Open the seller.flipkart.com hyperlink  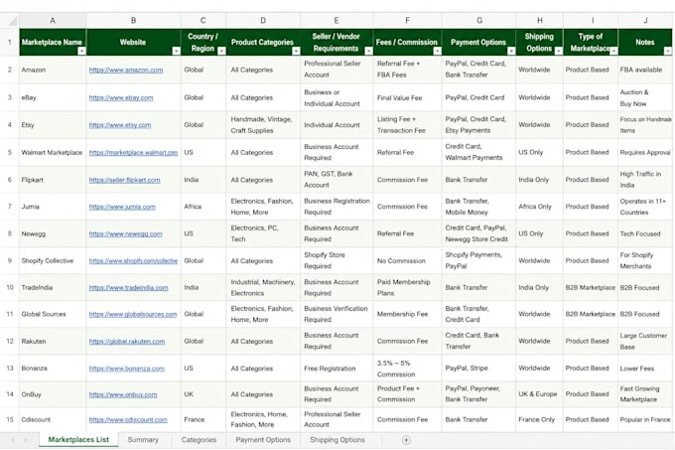pyautogui.click(x=124, y=180)
